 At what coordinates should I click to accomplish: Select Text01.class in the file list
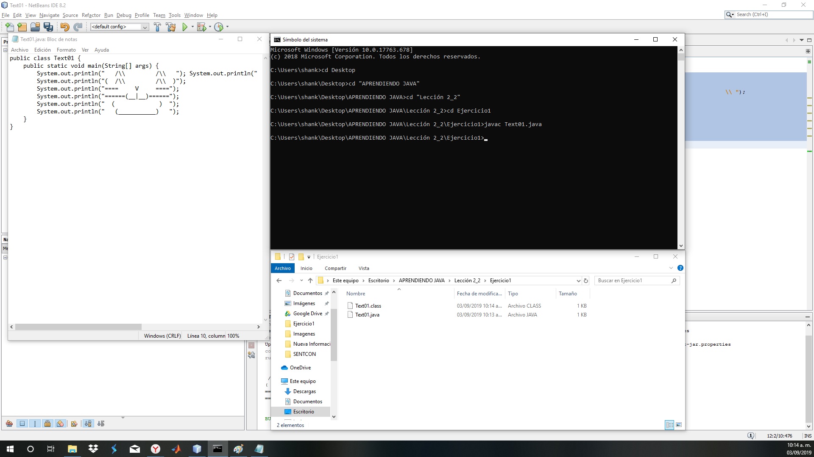click(368, 306)
